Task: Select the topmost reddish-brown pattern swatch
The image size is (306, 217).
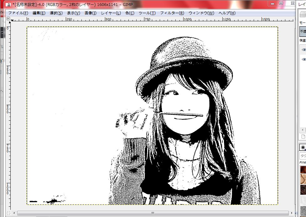Action: click(x=303, y=170)
